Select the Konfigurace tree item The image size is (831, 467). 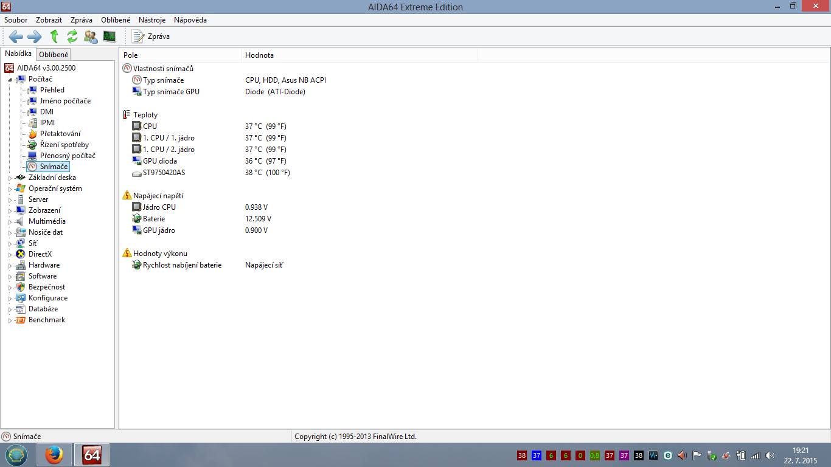(47, 298)
